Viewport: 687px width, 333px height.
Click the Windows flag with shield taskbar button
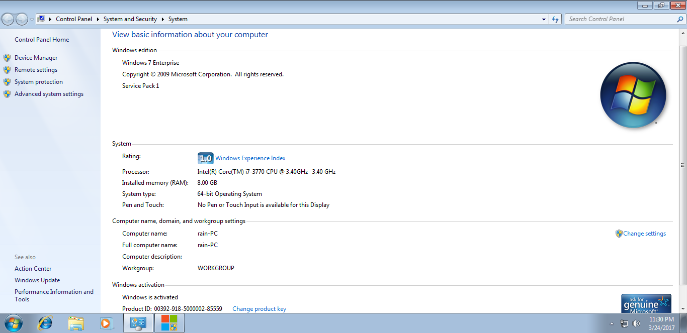(169, 323)
